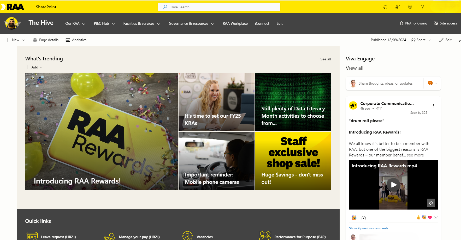Open Leave request (HR21) quick link
The image size is (461, 240).
[58, 237]
